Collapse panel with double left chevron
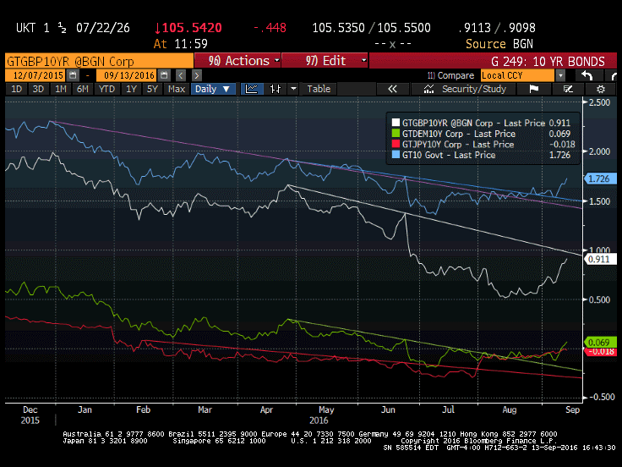Image resolution: width=622 pixels, height=467 pixels. click(x=392, y=89)
